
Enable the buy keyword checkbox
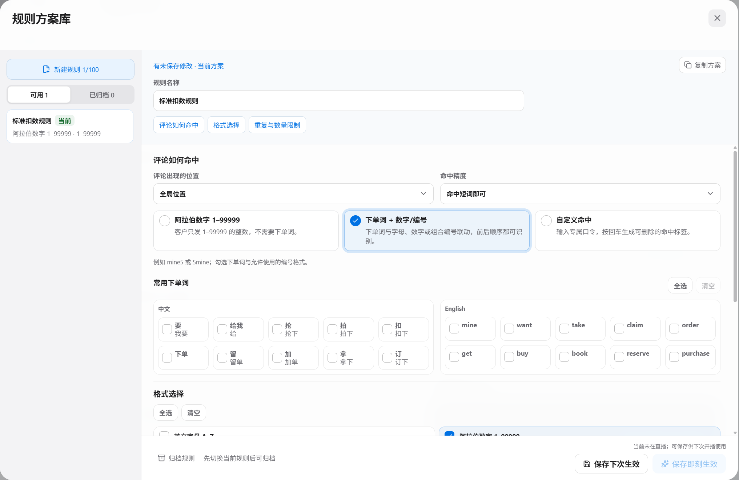(509, 357)
